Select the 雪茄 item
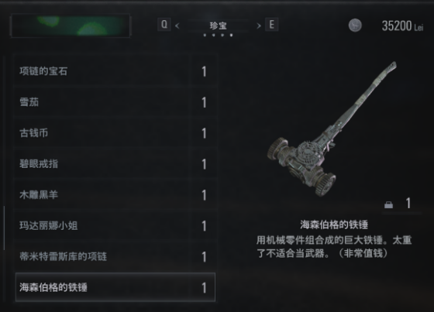Image resolution: width=434 pixels, height=312 pixels. (115, 102)
